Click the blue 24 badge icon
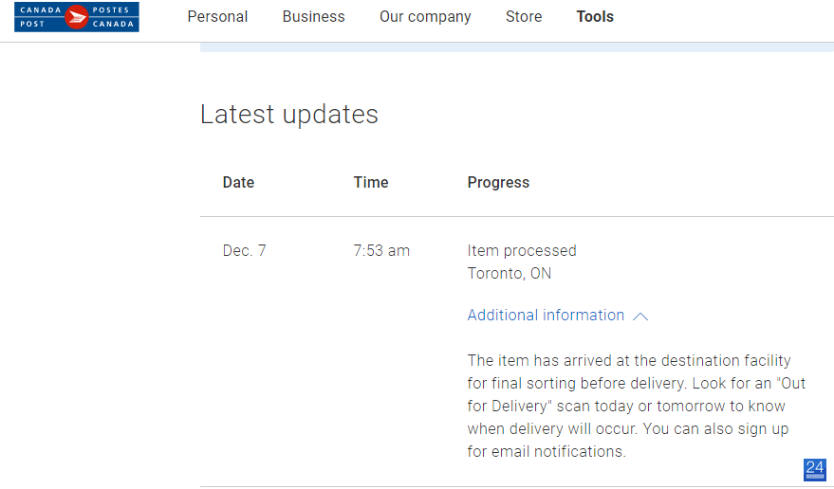834x489 pixels. [x=814, y=470]
